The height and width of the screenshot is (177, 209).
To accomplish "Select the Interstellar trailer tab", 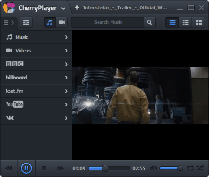I will coord(125,7).
